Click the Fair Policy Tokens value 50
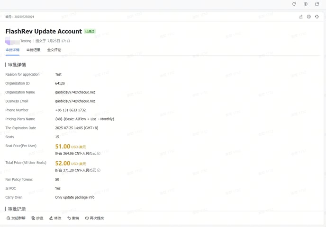Screen dimensions: 326x227 click(x=57, y=179)
